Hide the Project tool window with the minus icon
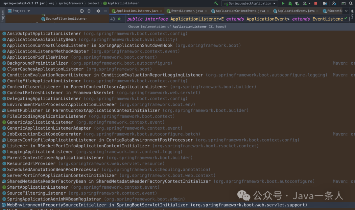The width and height of the screenshot is (355, 210). coord(106,11)
